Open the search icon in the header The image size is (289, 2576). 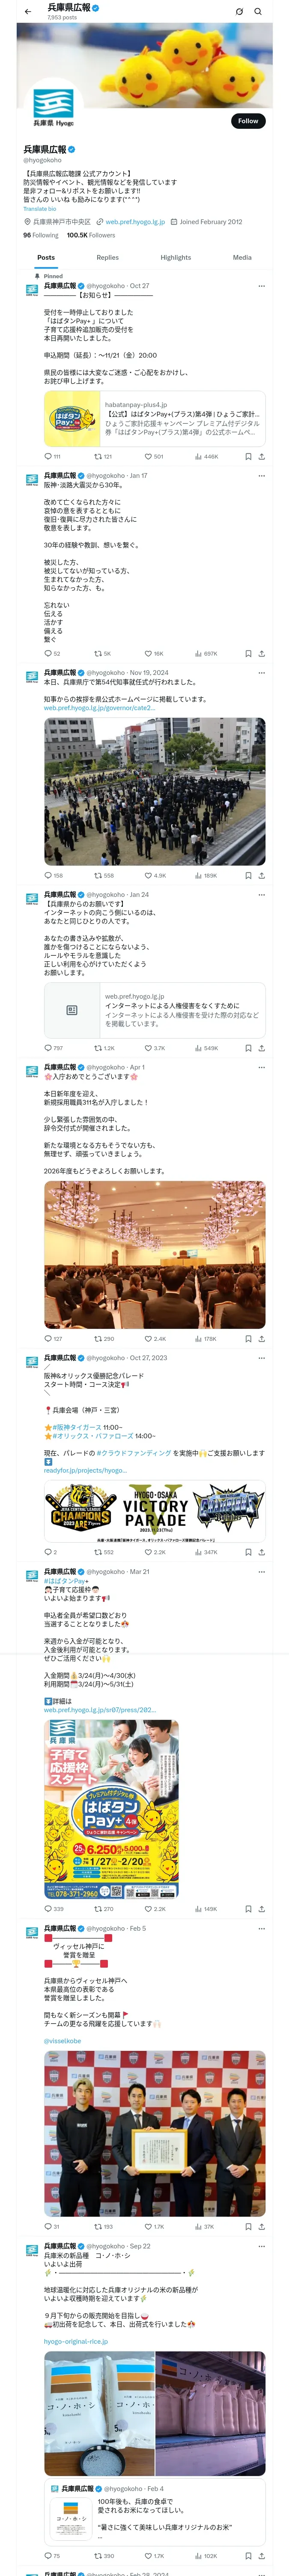point(258,12)
